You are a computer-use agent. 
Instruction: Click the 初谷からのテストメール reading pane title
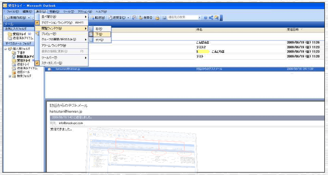pos(68,106)
